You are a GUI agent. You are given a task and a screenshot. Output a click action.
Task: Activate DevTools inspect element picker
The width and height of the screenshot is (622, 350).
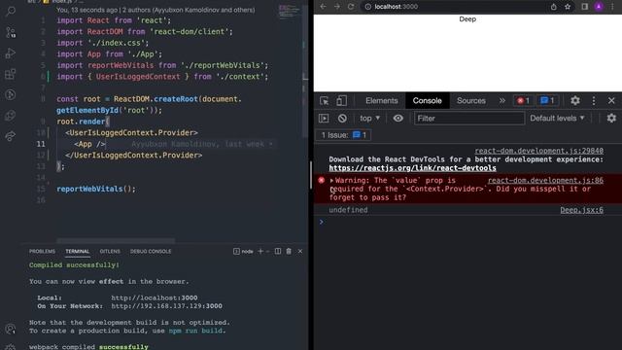pos(324,101)
